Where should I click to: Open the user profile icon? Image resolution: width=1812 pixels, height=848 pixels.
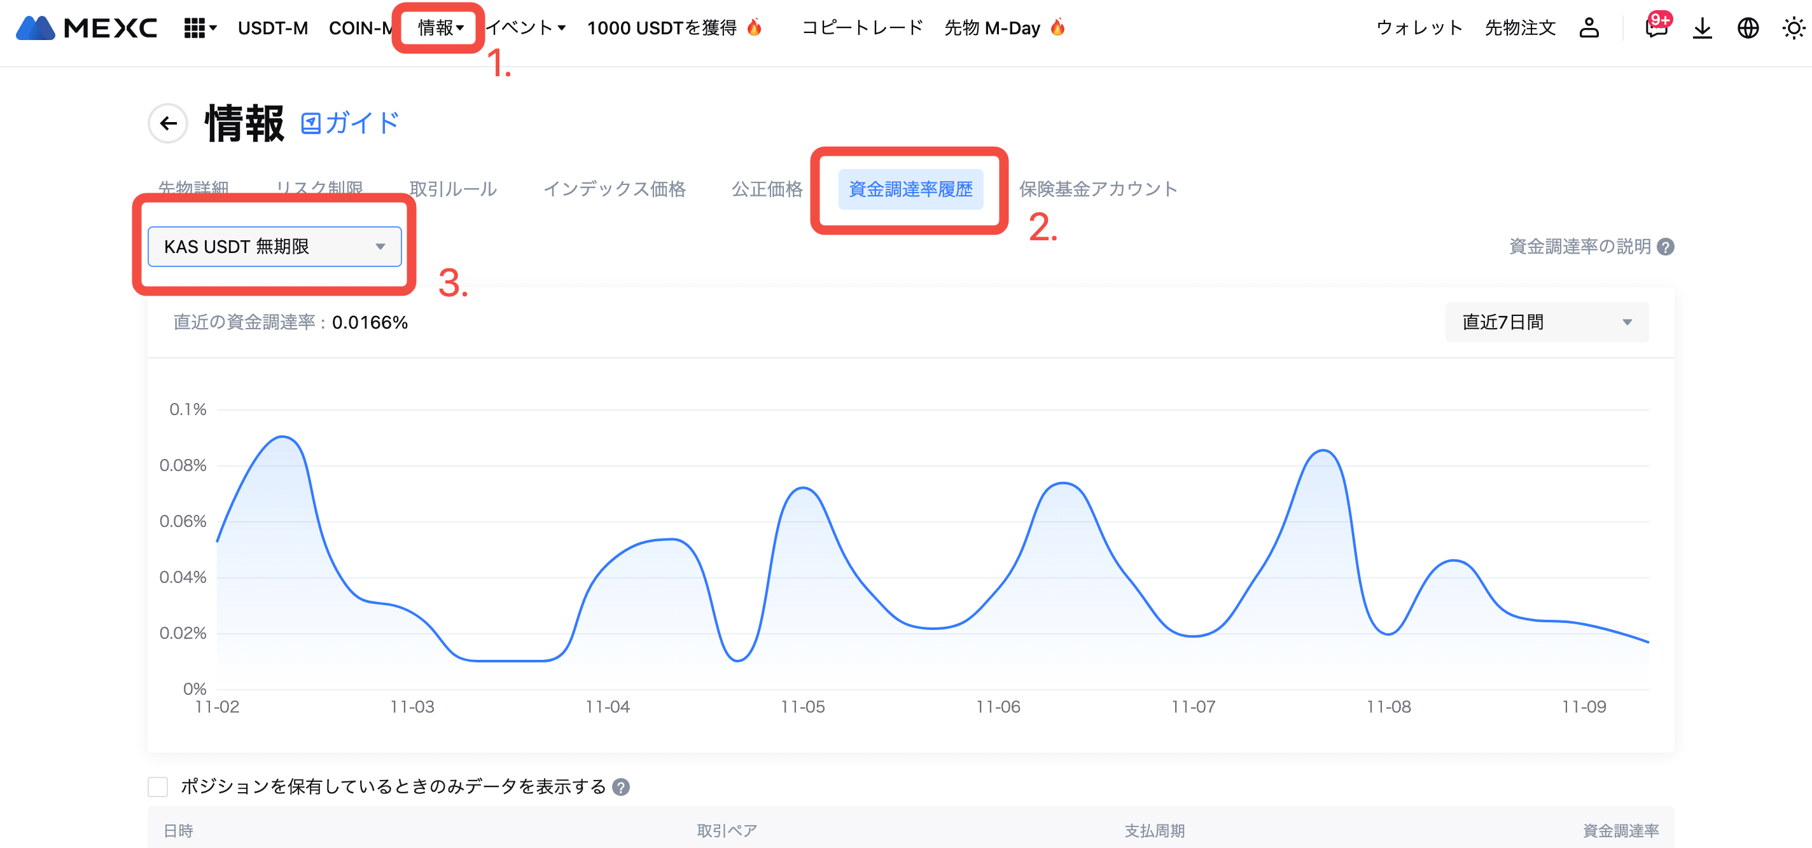[x=1589, y=28]
